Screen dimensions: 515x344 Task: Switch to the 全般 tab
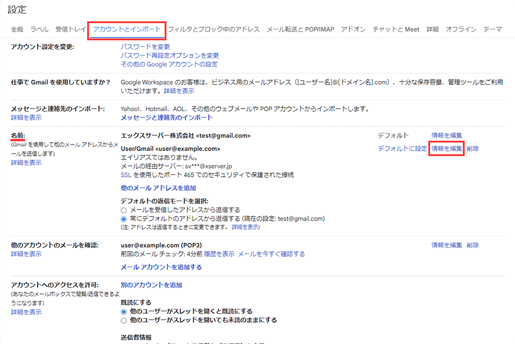pos(16,30)
